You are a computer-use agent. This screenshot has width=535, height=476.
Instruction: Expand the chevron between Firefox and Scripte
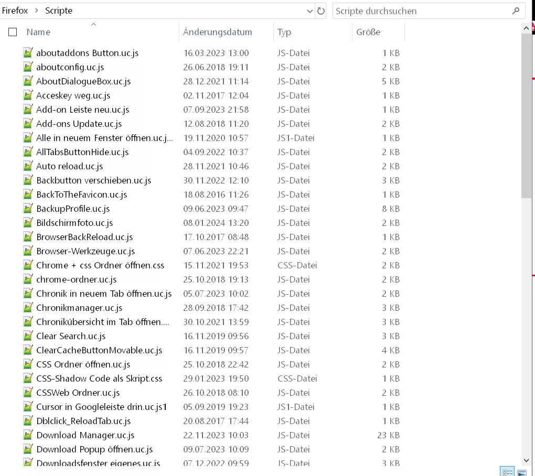pos(37,10)
